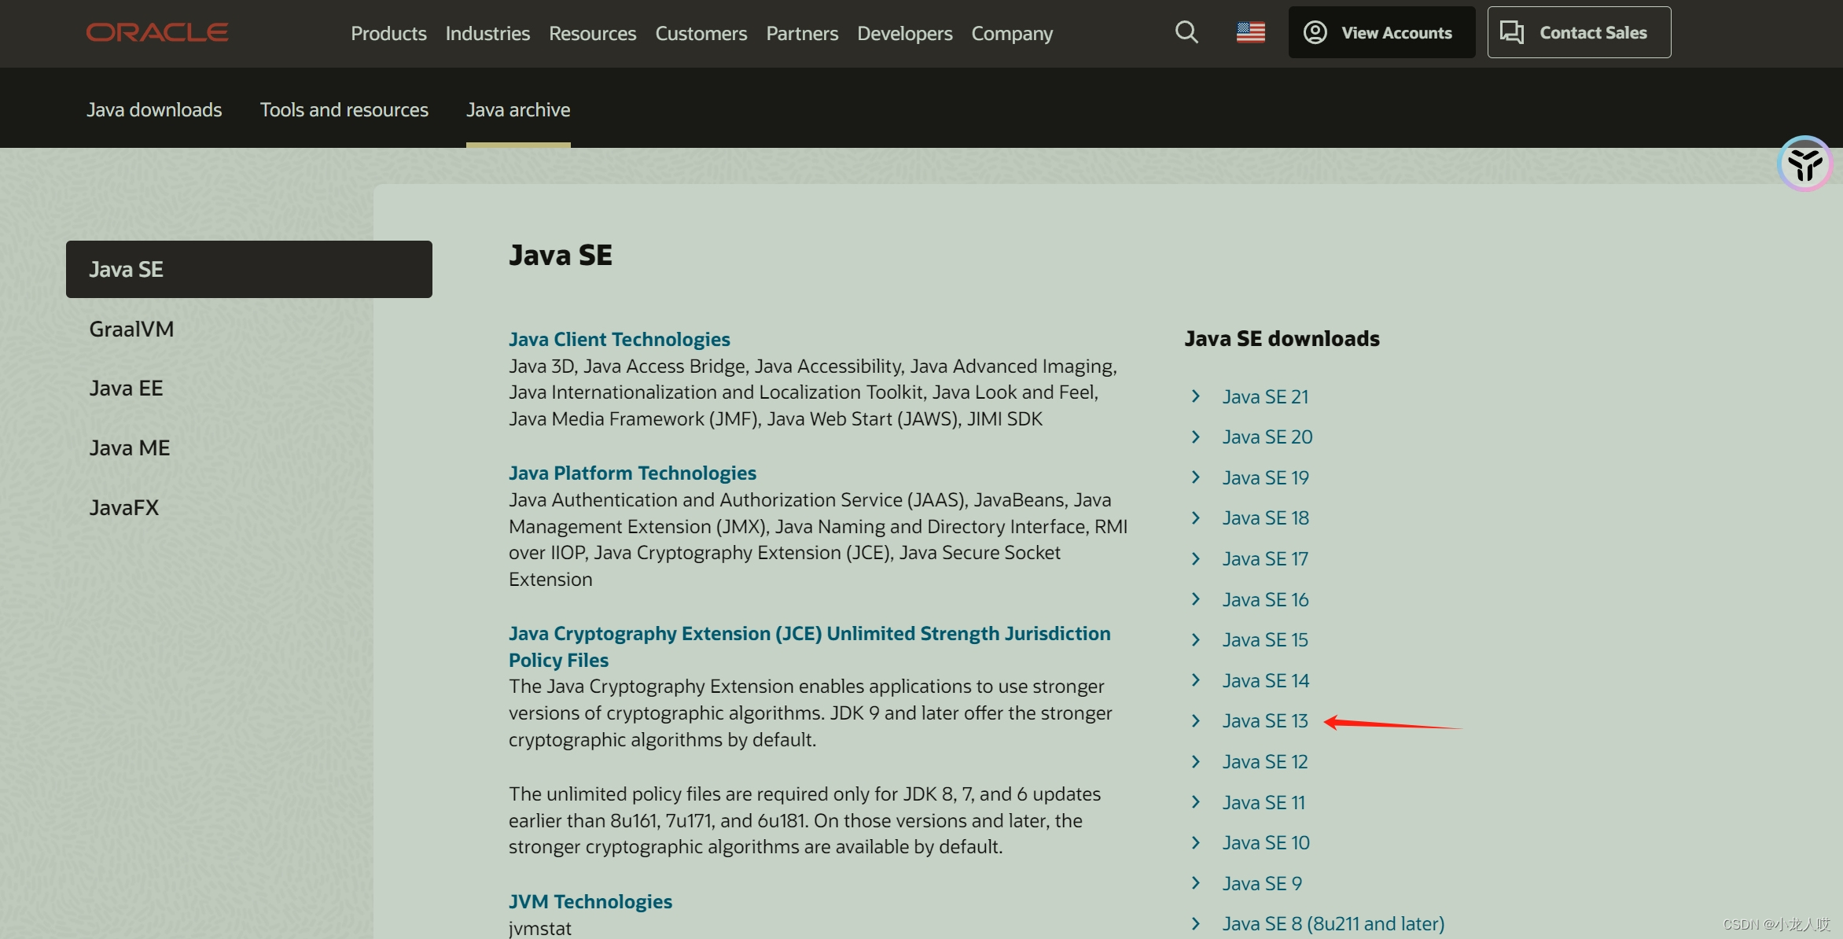Switch to the Java downloads tab
Screen dimensions: 1843x939
coord(154,109)
